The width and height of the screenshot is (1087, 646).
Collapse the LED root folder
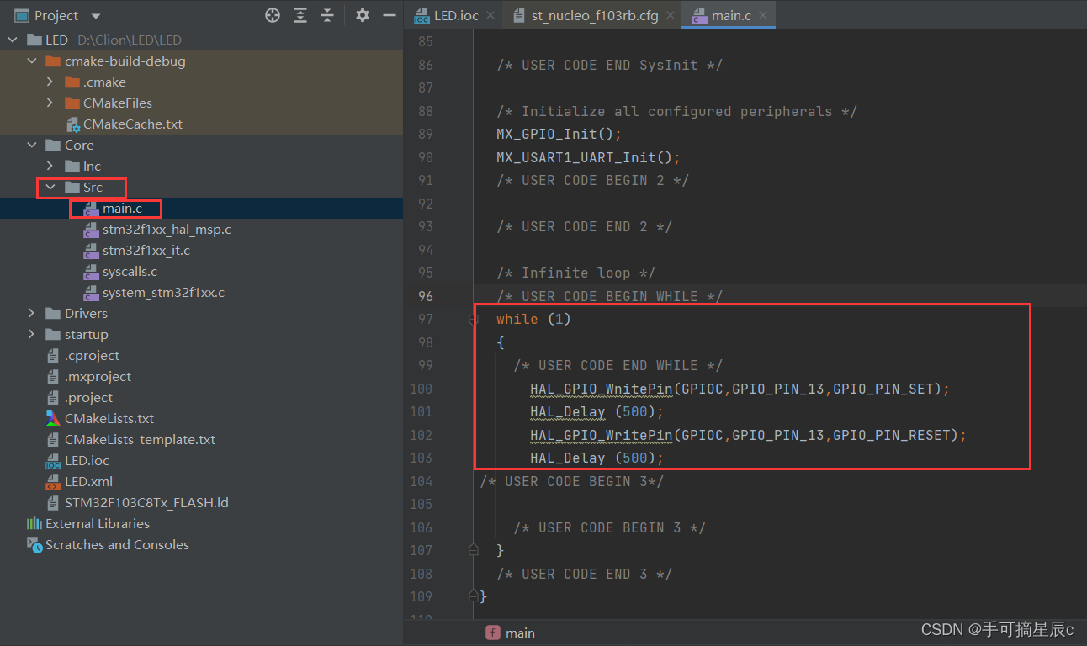coord(13,40)
